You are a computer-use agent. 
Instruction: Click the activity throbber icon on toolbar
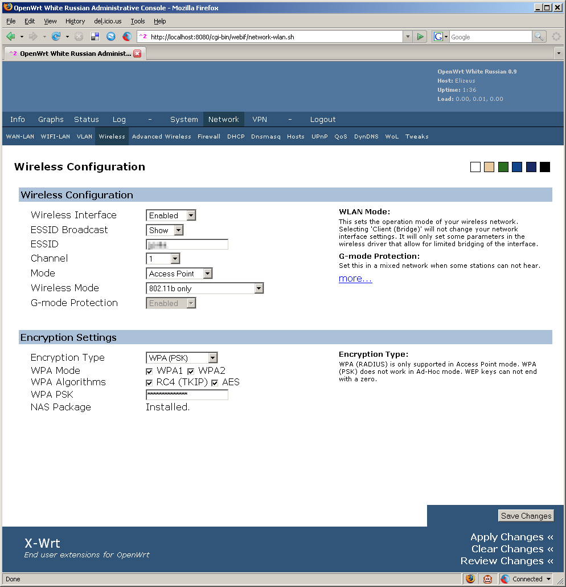[x=556, y=36]
